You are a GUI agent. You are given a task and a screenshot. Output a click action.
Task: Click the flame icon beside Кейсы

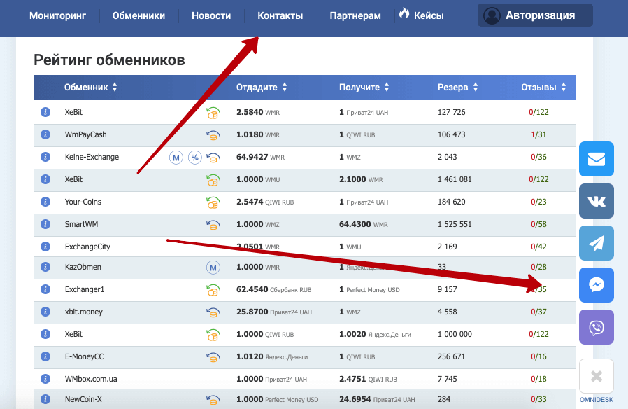tap(404, 13)
